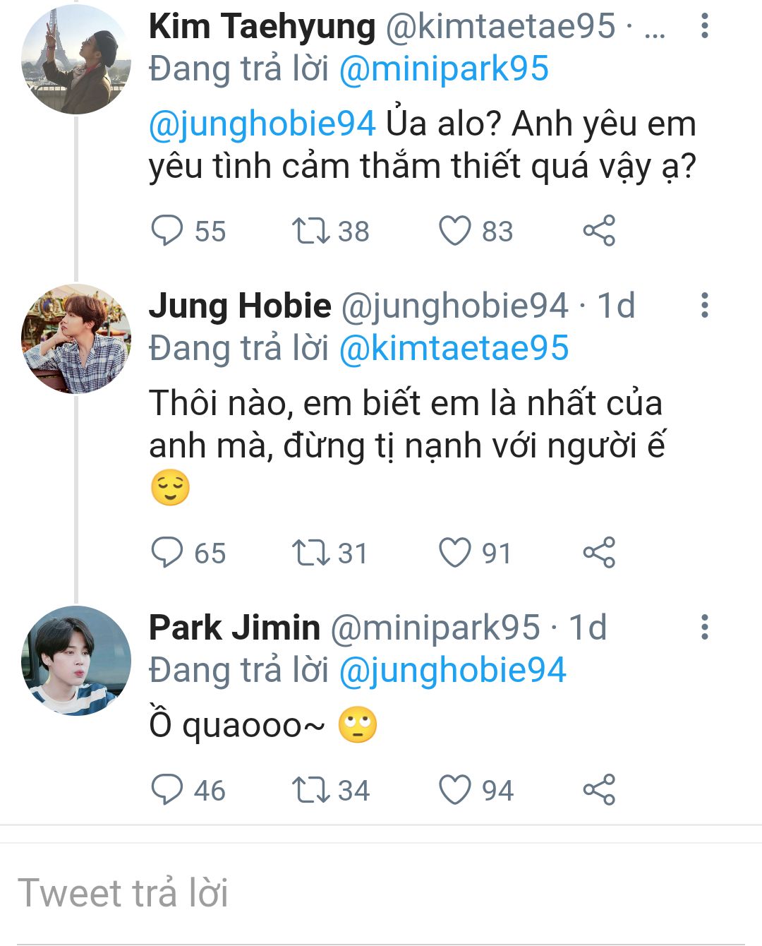Open @minipark95 link under Kim Taehyung
The width and height of the screenshot is (762, 946).
tap(444, 69)
